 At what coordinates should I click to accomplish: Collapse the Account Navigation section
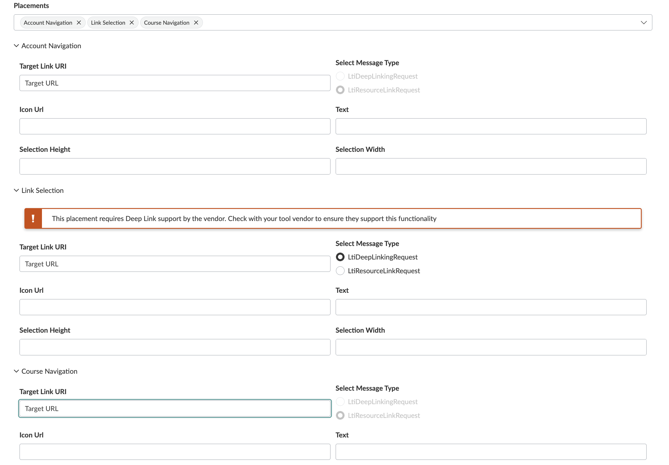(47, 46)
